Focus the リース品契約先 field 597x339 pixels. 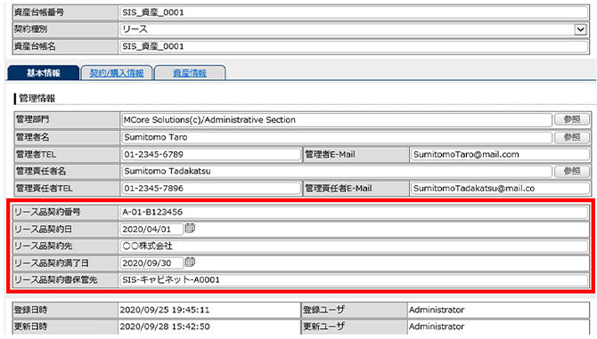pyautogui.click(x=354, y=246)
